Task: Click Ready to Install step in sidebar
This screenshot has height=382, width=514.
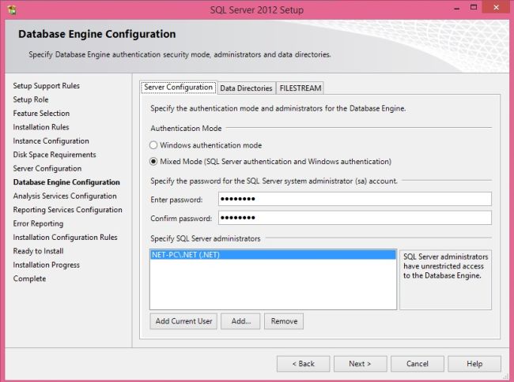Action: [38, 251]
